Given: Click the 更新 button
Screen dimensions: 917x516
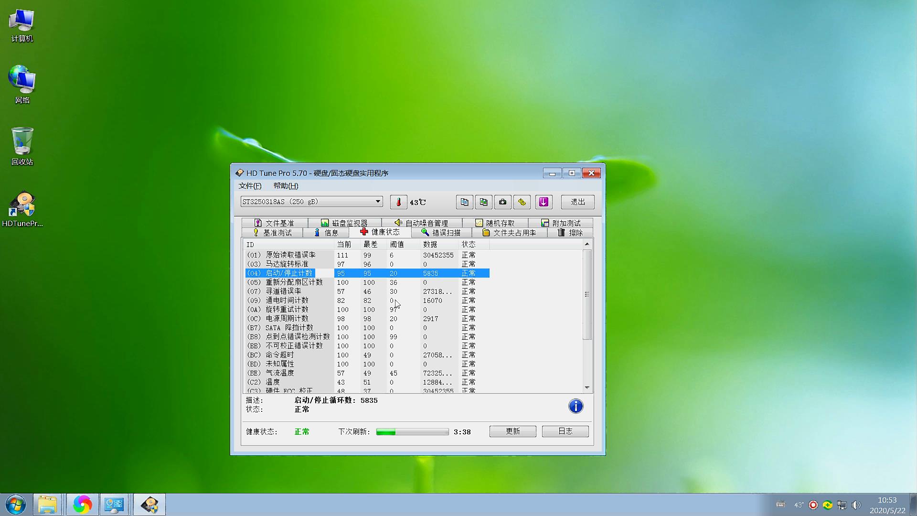Looking at the screenshot, I should 512,431.
